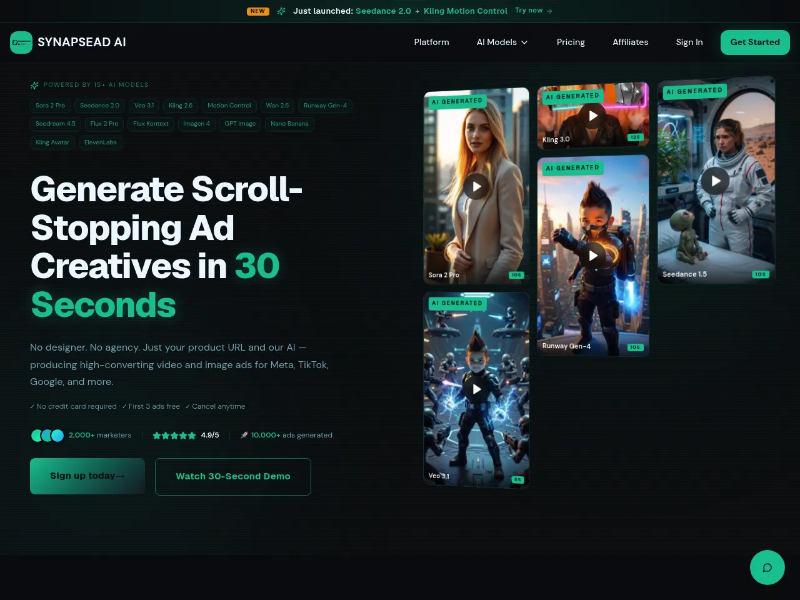Click the SYNAPSEAD AI brand name
This screenshot has height=600, width=800.
click(82, 42)
